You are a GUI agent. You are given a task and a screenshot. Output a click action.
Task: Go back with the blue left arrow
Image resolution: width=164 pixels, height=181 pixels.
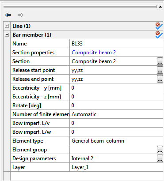click(x=8, y=15)
